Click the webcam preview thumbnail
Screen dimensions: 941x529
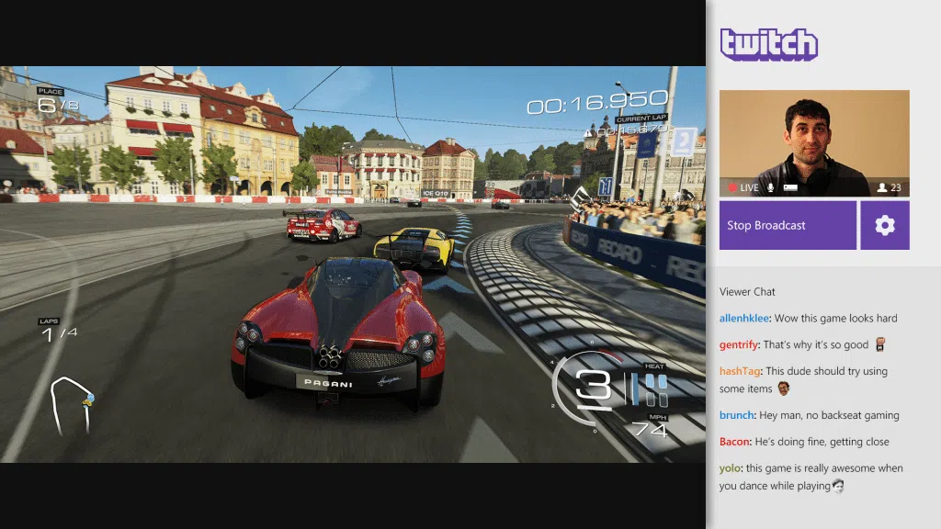click(x=813, y=138)
